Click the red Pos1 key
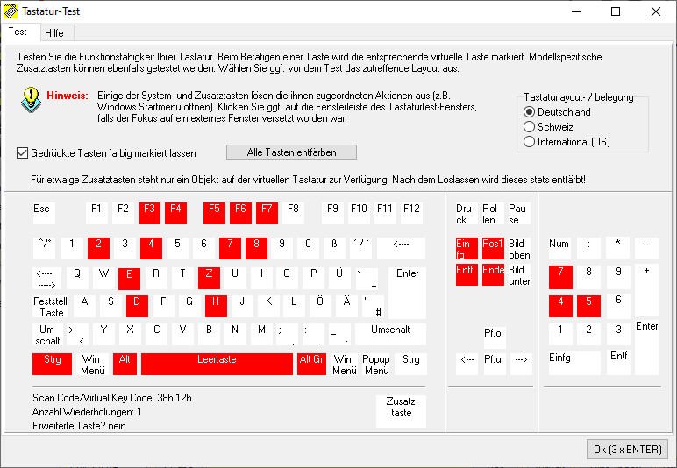 tap(493, 248)
